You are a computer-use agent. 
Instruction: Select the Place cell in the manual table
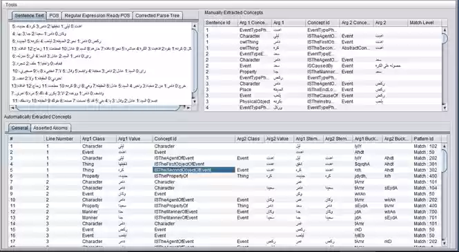pos(255,90)
